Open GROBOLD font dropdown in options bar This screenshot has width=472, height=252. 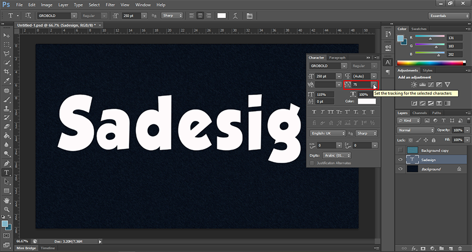74,16
